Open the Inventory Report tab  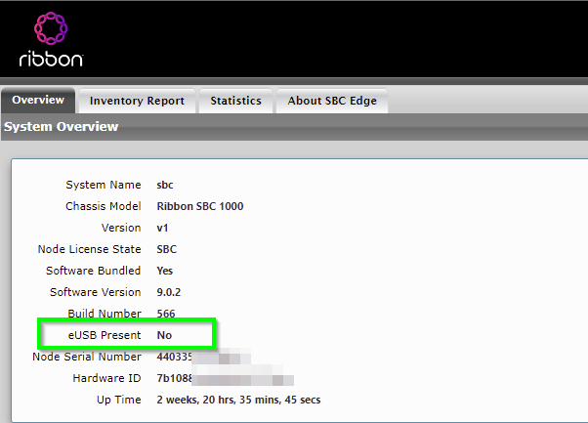point(137,101)
